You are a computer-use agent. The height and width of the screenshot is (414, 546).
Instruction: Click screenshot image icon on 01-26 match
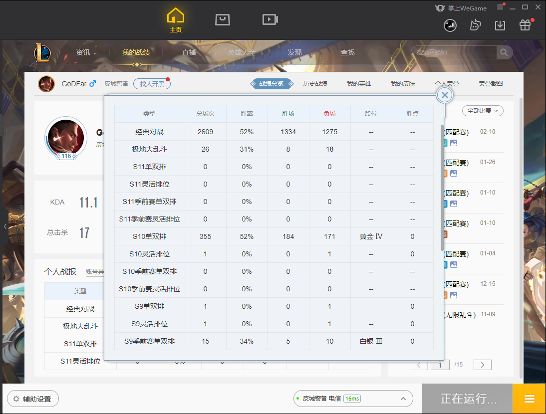(x=453, y=173)
